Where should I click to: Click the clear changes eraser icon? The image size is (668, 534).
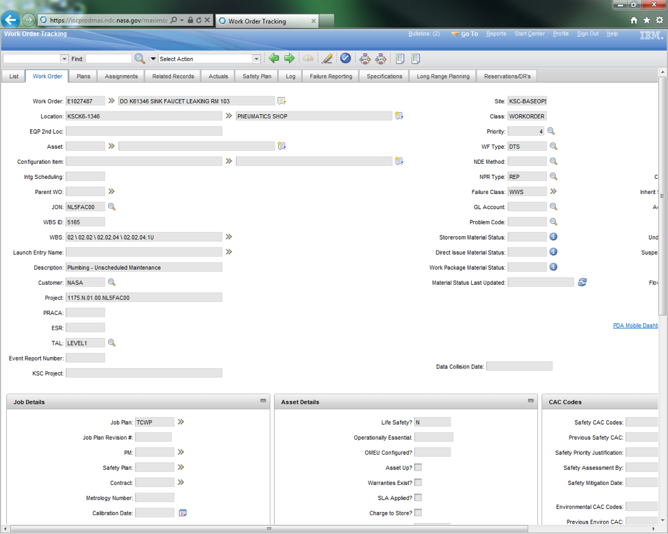[328, 58]
